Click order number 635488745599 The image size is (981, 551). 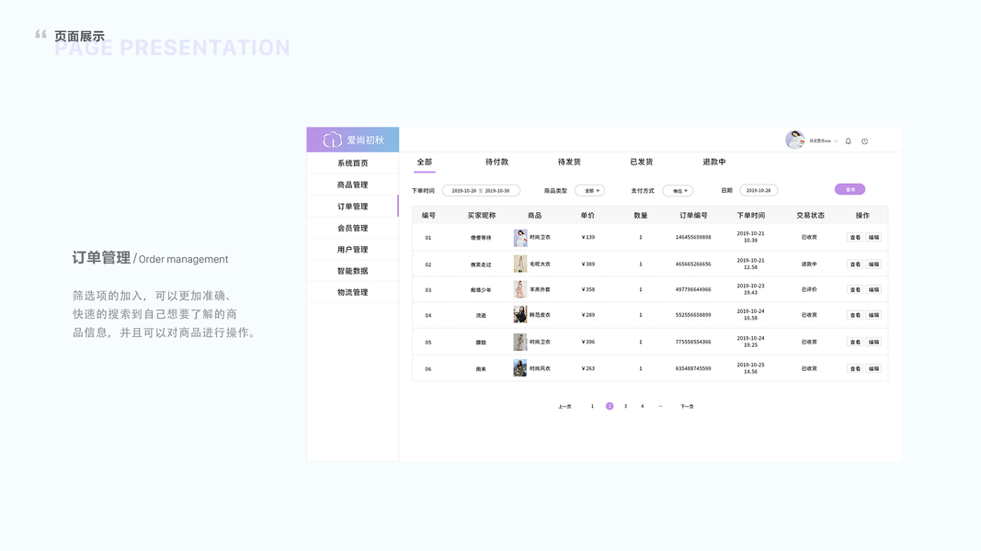[x=693, y=368]
